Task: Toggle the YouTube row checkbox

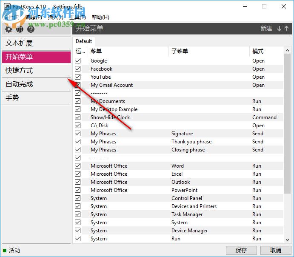Action: click(77, 77)
